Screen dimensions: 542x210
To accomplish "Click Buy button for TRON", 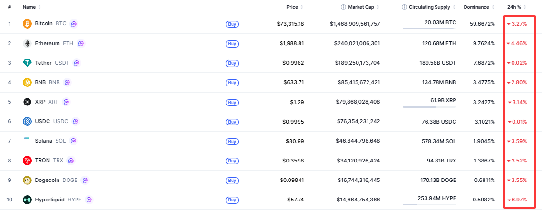I will point(232,161).
